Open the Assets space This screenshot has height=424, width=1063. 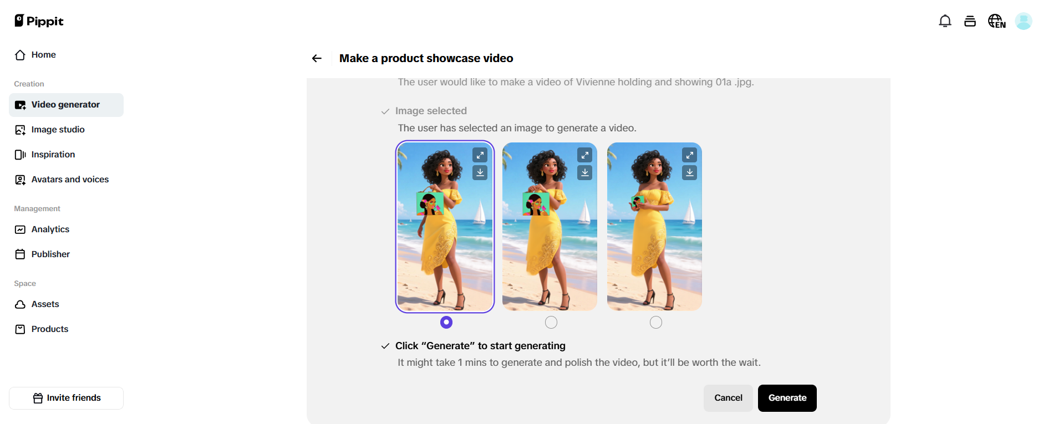tap(45, 304)
